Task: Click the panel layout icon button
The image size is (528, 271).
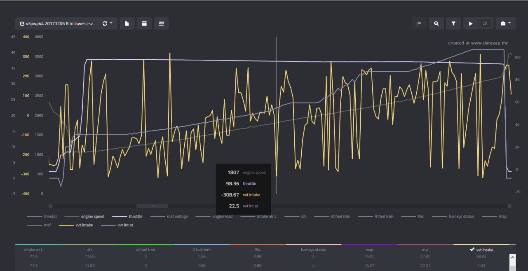Action: (144, 23)
